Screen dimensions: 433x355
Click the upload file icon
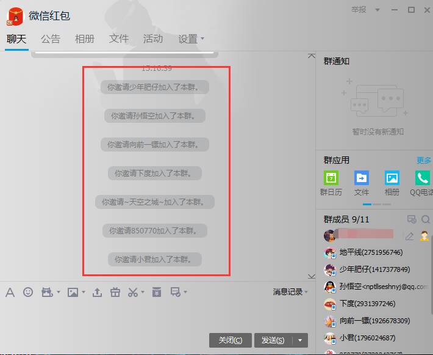pyautogui.click(x=97, y=292)
